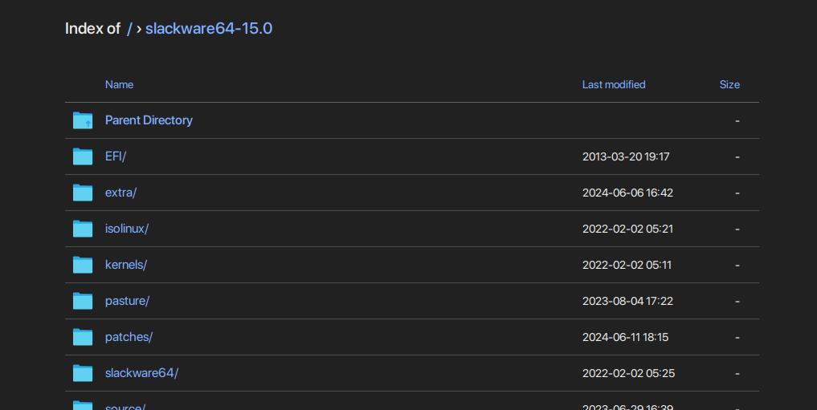Screen dimensions: 817x410
Task: Click the pasture folder icon
Action: point(82,300)
